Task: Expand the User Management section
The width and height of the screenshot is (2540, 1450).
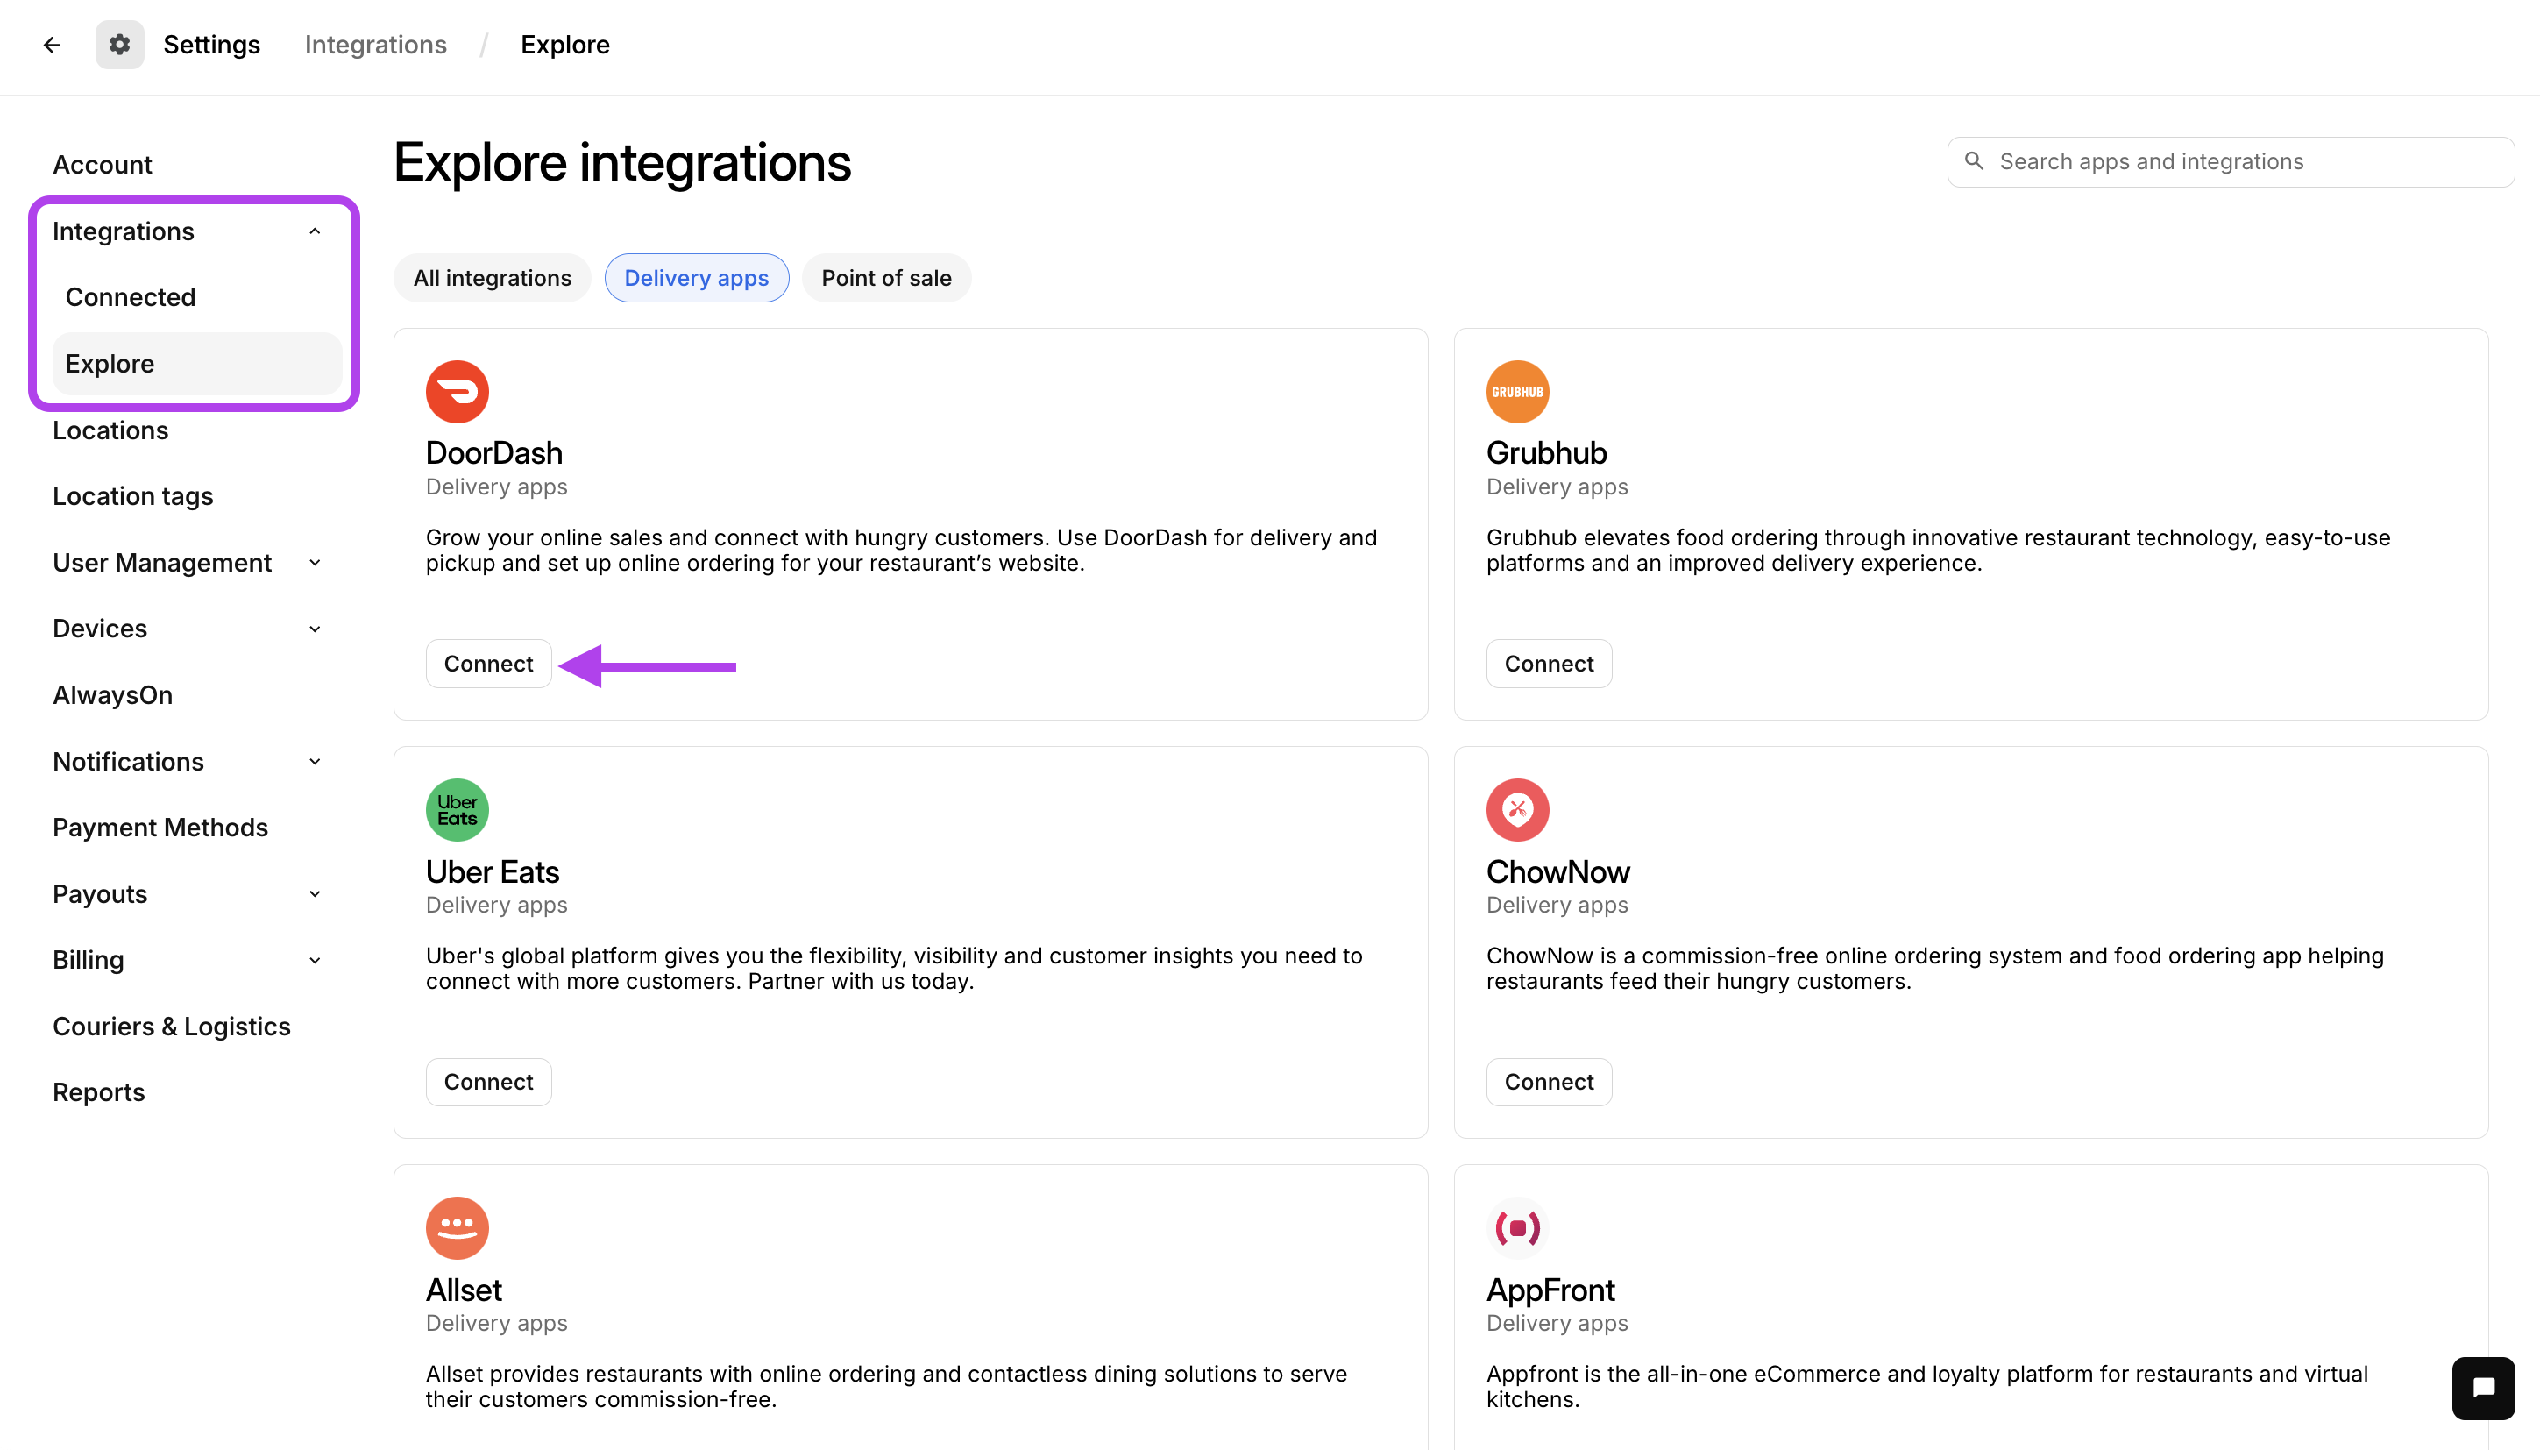Action: [315, 563]
